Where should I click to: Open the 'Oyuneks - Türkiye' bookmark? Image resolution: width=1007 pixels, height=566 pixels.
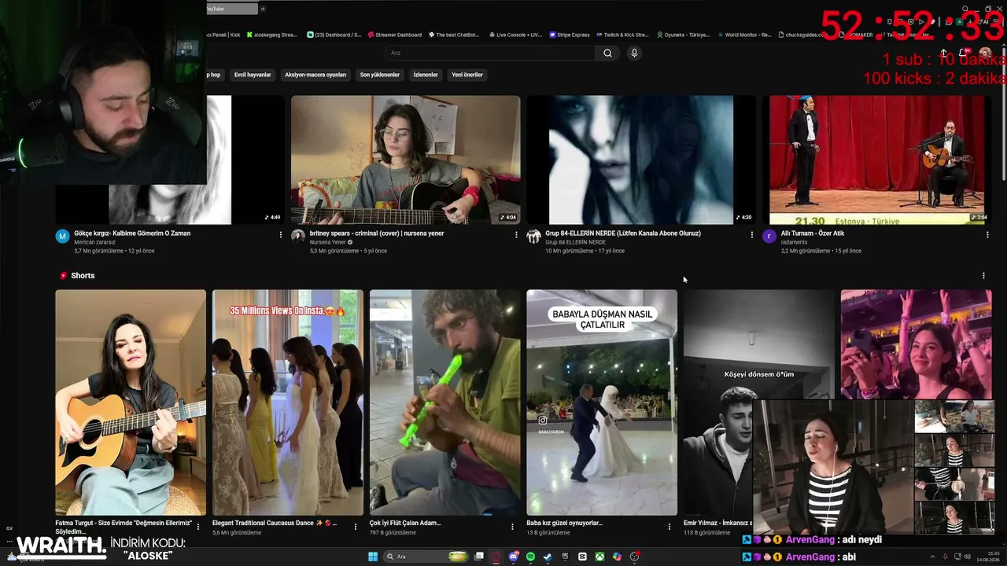pos(683,35)
